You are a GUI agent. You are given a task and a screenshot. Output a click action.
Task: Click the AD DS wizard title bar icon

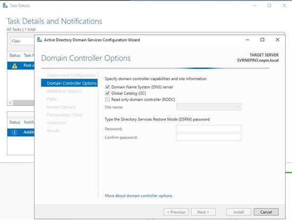tap(39, 40)
